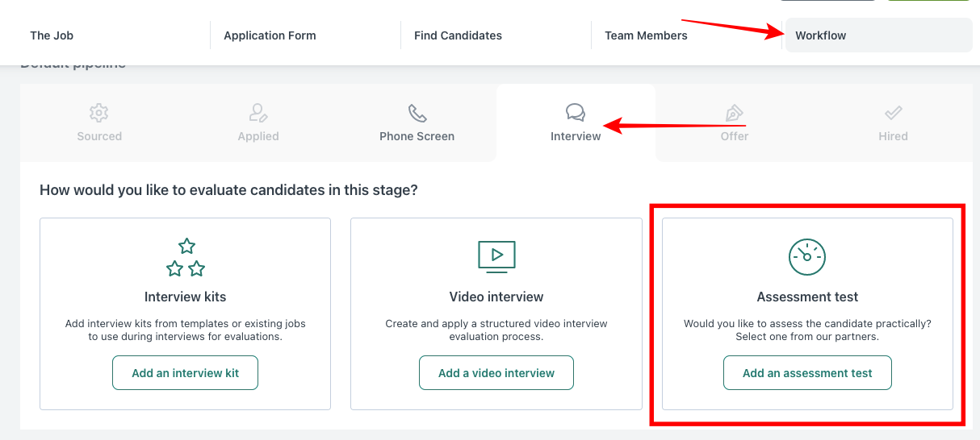Select the Phone Screen stage label

point(417,136)
